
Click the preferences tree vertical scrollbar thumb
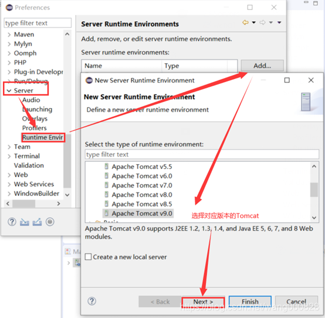click(x=67, y=161)
